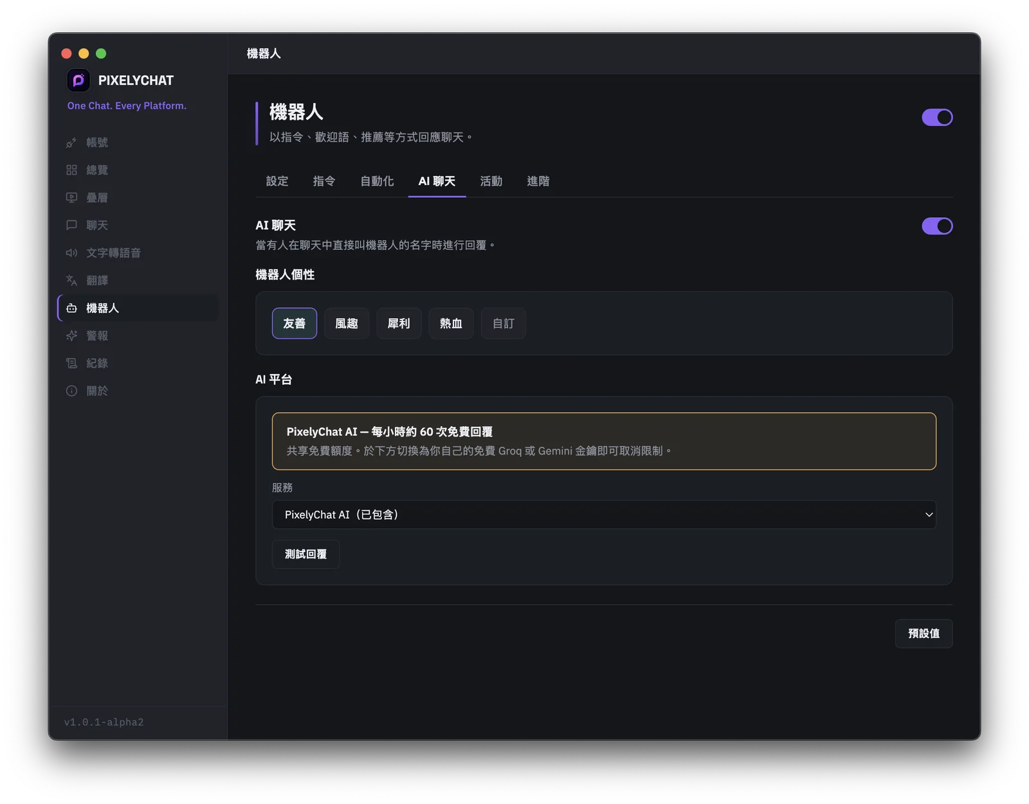Select the 機器人 robot icon in sidebar

[x=71, y=308]
